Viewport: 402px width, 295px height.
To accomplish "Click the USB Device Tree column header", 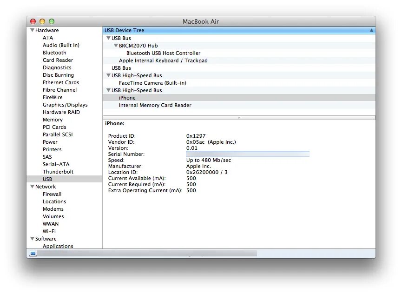I will (239, 30).
